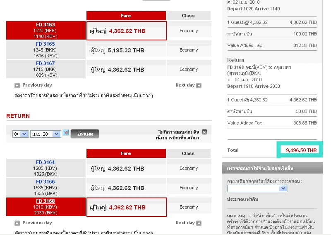Click the Class column header in departure table
This screenshot has width=331, height=235.
coord(188,16)
